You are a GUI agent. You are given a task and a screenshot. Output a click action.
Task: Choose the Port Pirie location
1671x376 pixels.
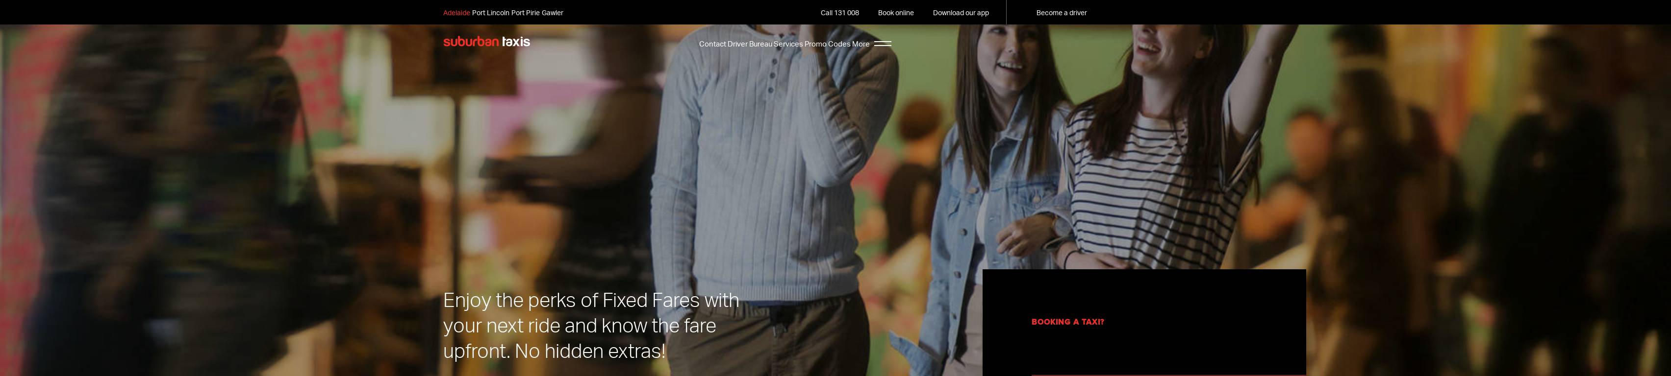pyautogui.click(x=526, y=13)
